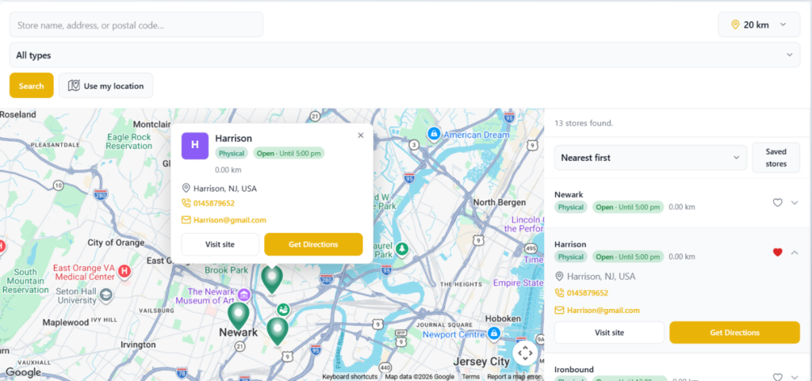The height and width of the screenshot is (381, 812).
Task: Click the envelope icon in map popup
Action: [x=186, y=219]
